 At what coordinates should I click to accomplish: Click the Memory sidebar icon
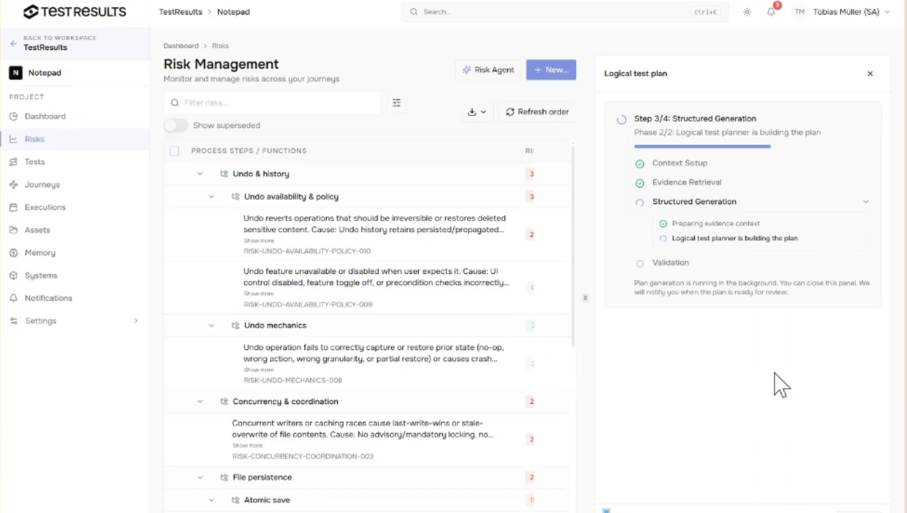pos(13,253)
